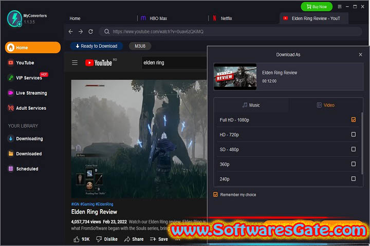Check the 360p quality option

(x=353, y=164)
